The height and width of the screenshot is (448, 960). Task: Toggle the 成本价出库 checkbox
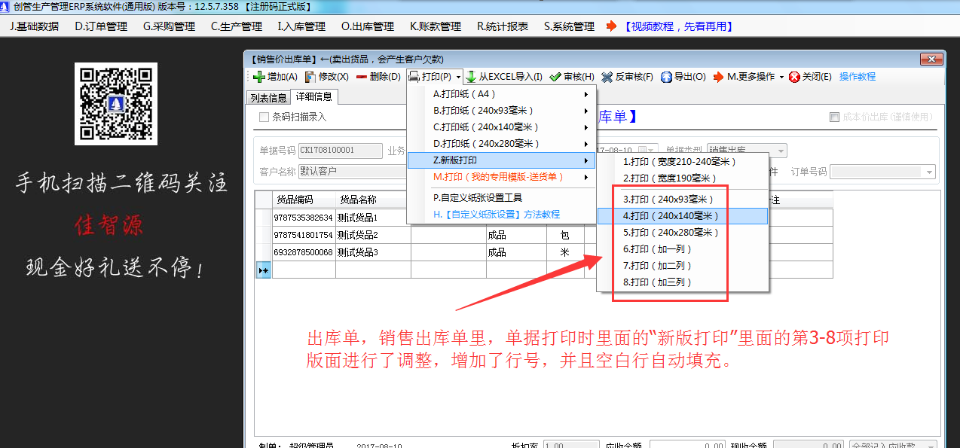834,117
